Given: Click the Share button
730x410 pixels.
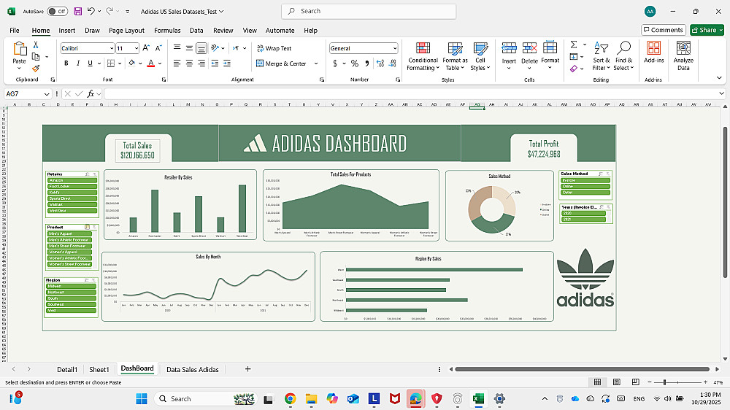Looking at the screenshot, I should [707, 30].
